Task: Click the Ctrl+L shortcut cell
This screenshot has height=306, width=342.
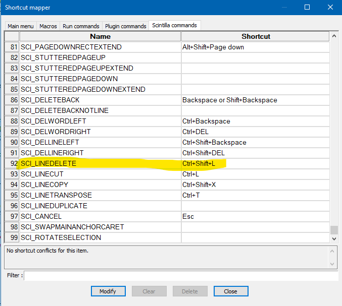Action: point(256,174)
